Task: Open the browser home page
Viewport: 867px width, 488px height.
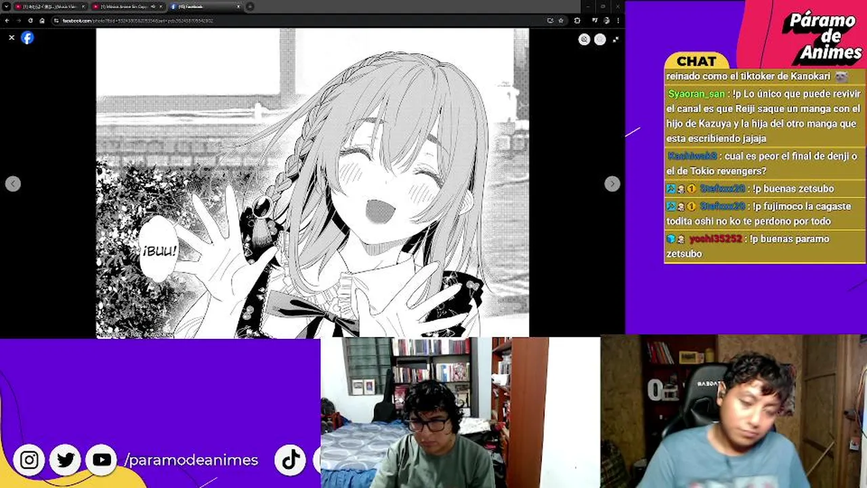Action: coord(42,20)
